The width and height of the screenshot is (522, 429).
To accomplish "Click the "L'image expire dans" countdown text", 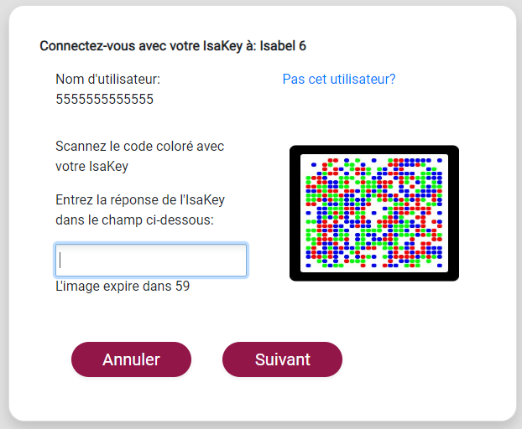I will pos(113,286).
